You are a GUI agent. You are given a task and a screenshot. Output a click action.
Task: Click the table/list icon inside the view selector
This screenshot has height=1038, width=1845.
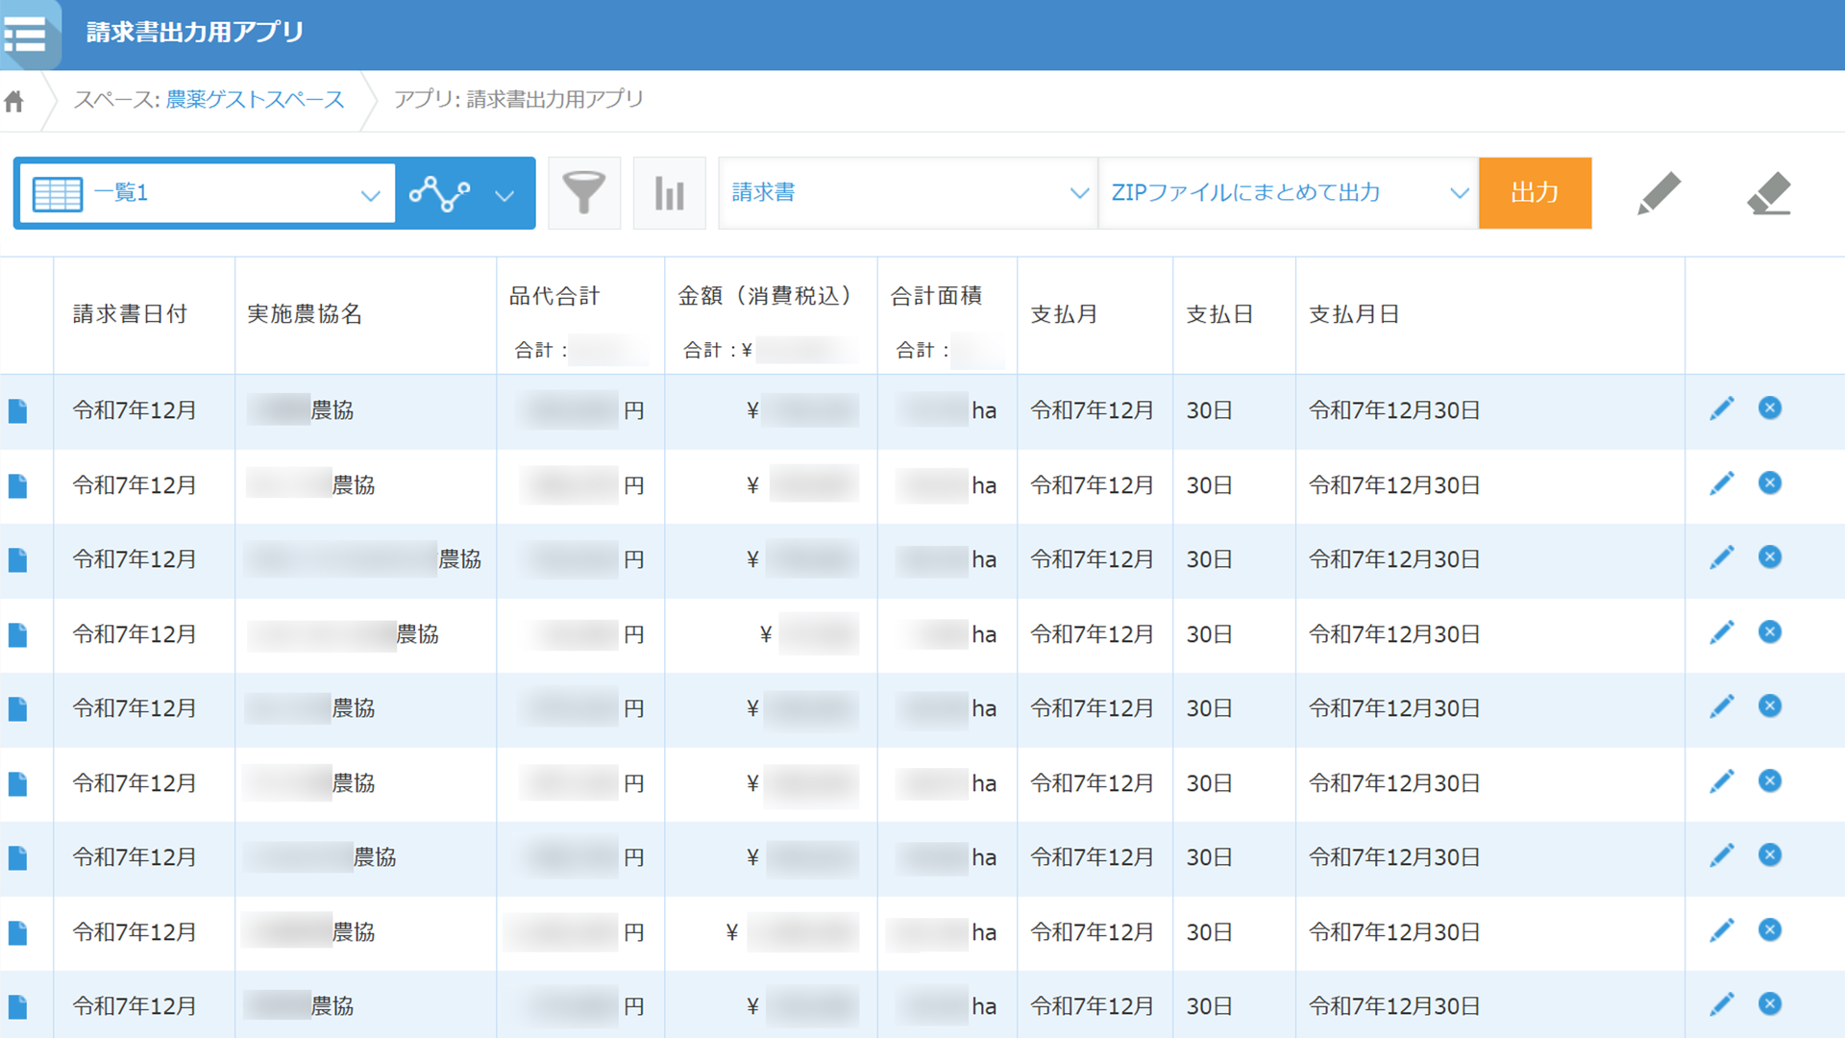click(x=57, y=192)
